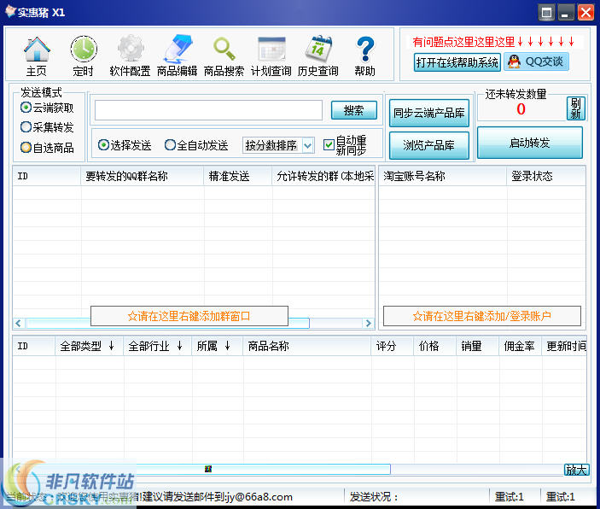This screenshot has height=509, width=600.
Task: Click the 更新时间 column header
Action: click(x=564, y=346)
